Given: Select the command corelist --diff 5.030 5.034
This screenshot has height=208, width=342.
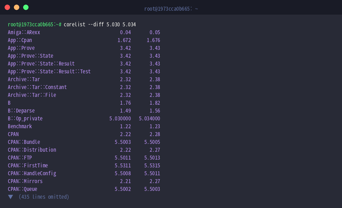Looking at the screenshot, I should [100, 25].
